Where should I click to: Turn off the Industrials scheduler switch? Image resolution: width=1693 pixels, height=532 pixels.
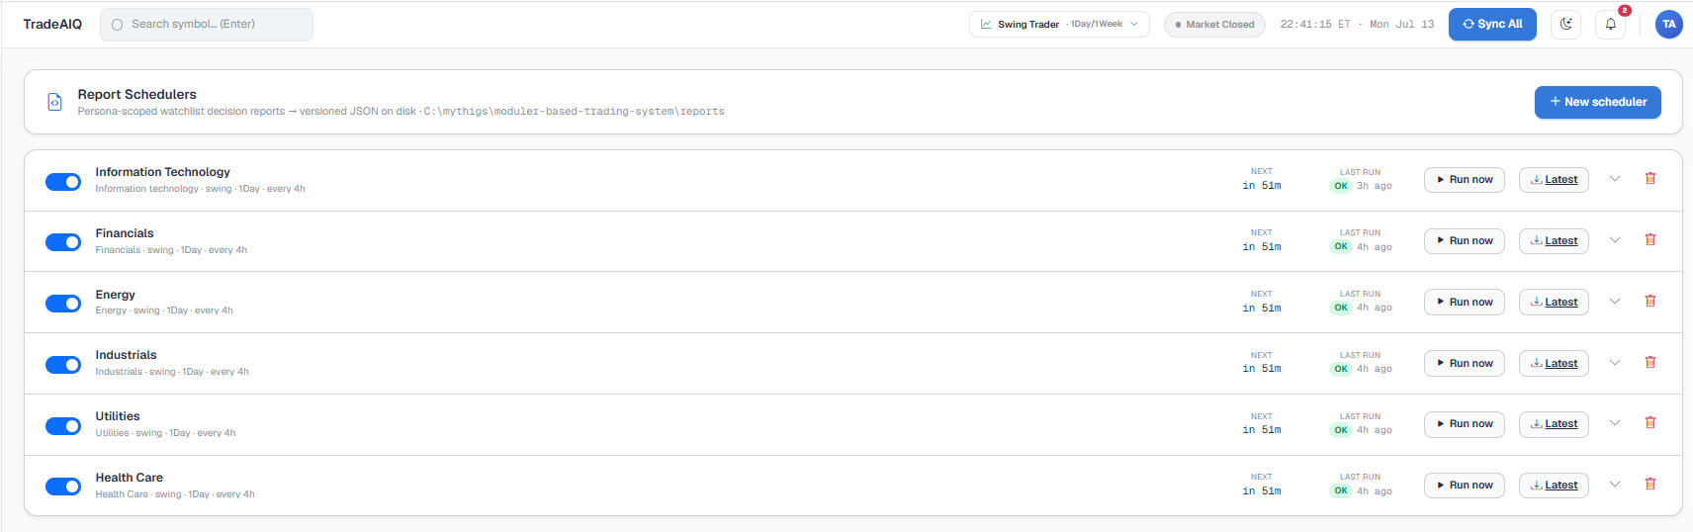(63, 365)
